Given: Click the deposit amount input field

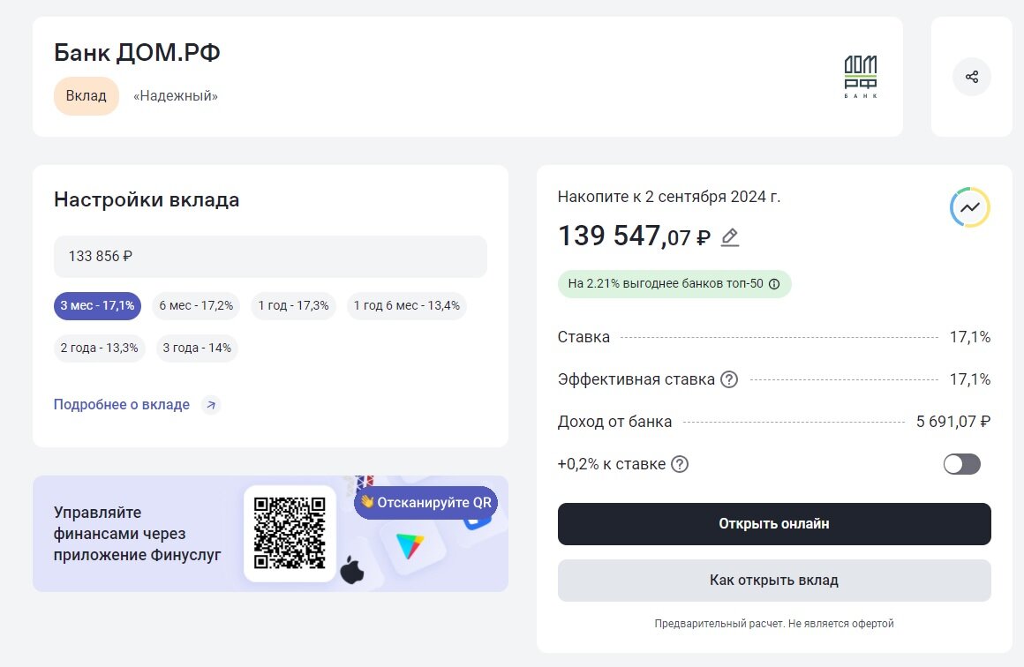Looking at the screenshot, I should click(270, 257).
